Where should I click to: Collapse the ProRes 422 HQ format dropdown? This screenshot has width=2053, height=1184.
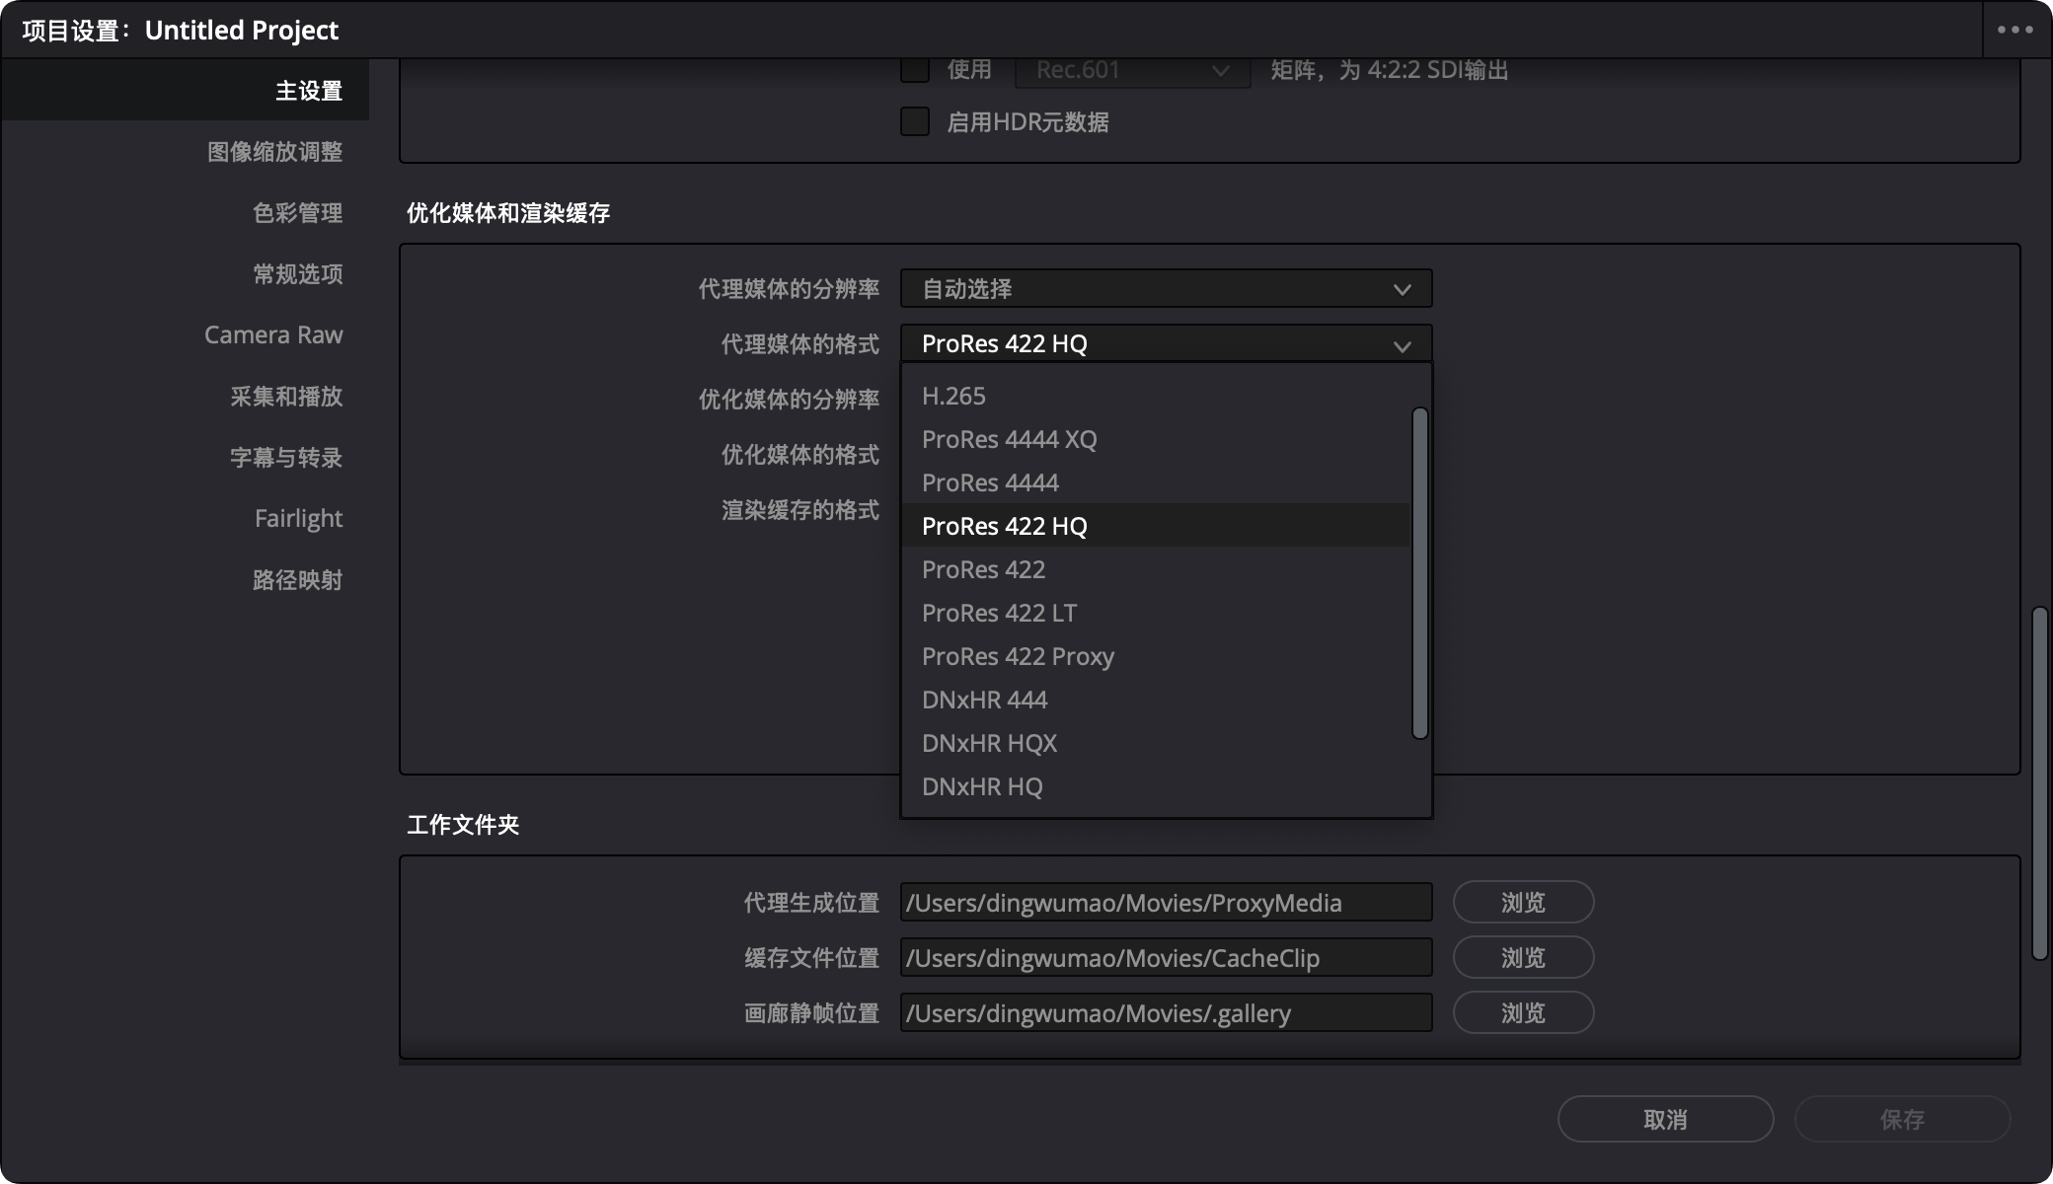[x=1165, y=343]
